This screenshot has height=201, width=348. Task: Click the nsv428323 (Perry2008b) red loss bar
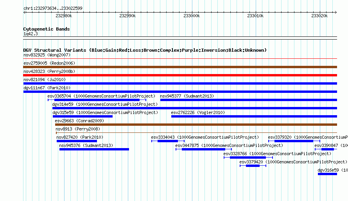click(180, 75)
